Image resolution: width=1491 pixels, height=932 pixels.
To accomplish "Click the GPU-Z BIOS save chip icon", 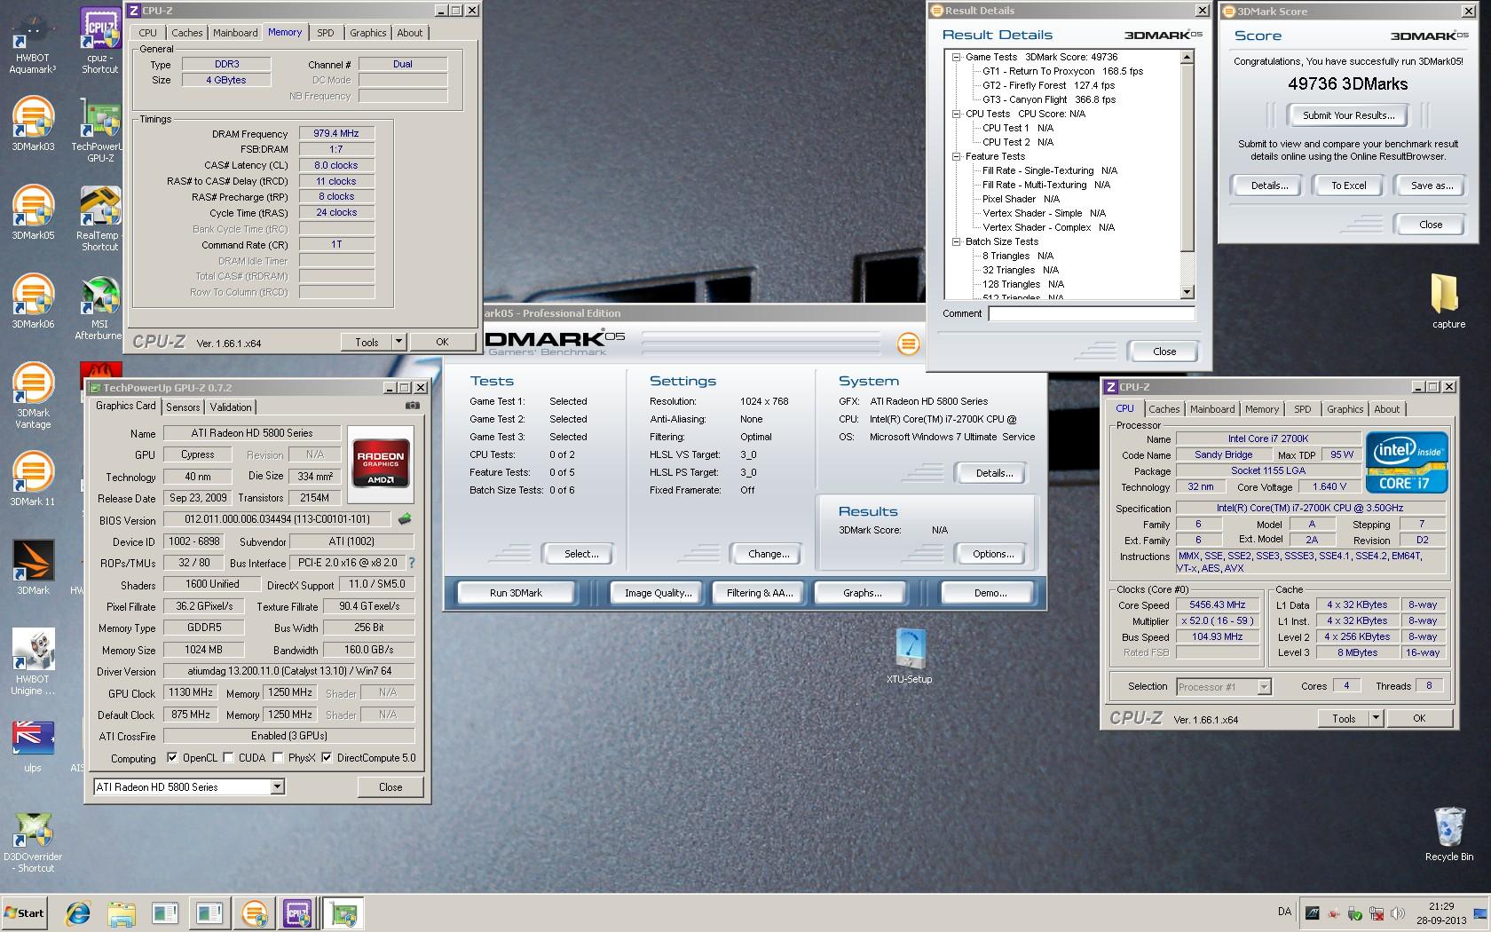I will (x=405, y=519).
